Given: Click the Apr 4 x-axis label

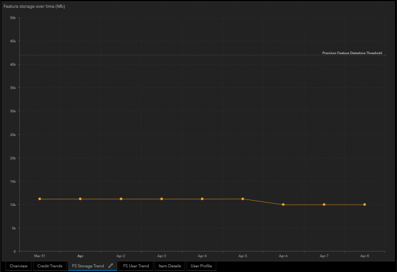Looking at the screenshot, I should 202,256.
